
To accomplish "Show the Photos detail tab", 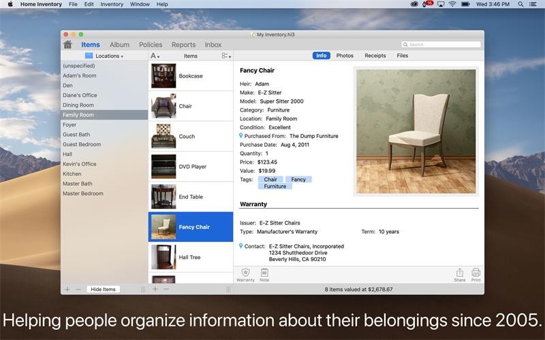I will tap(345, 56).
